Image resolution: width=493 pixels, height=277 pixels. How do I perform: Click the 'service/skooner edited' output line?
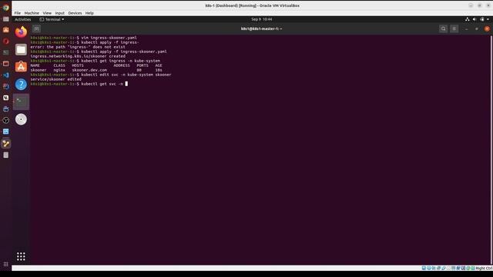56,79
